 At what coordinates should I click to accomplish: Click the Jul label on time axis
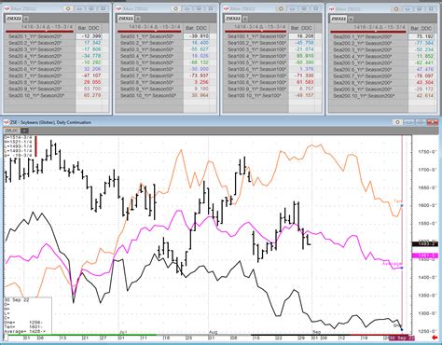click(x=122, y=332)
